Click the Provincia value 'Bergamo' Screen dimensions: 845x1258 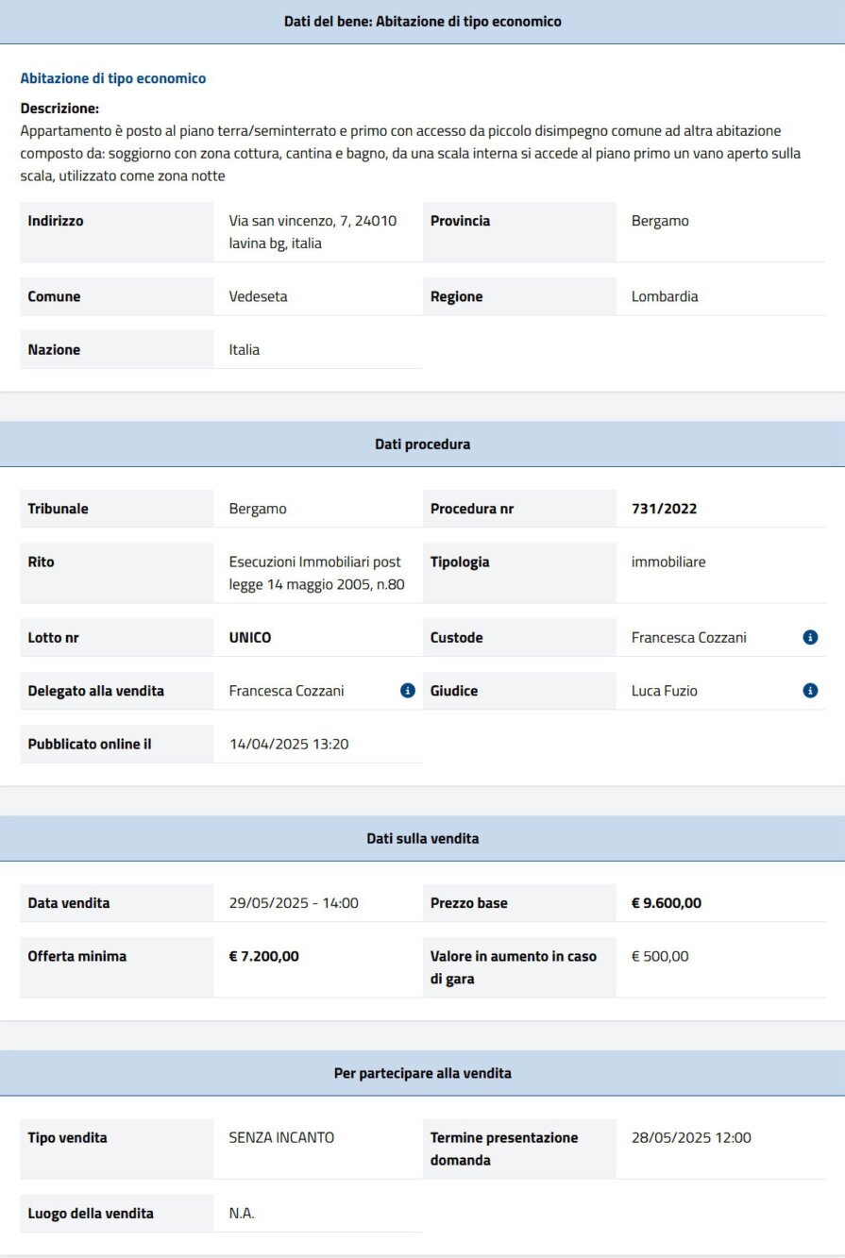click(x=660, y=221)
